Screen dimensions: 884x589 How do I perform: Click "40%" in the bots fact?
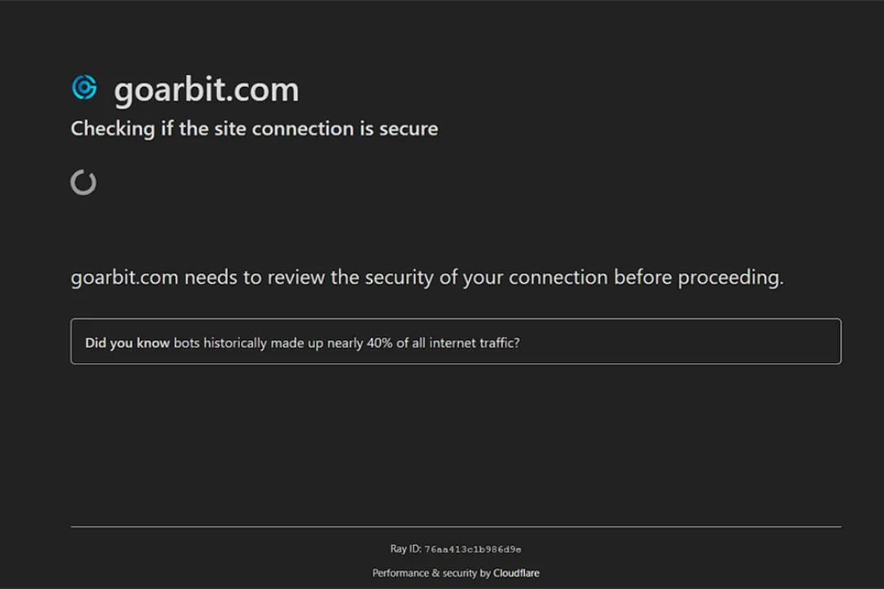(379, 342)
